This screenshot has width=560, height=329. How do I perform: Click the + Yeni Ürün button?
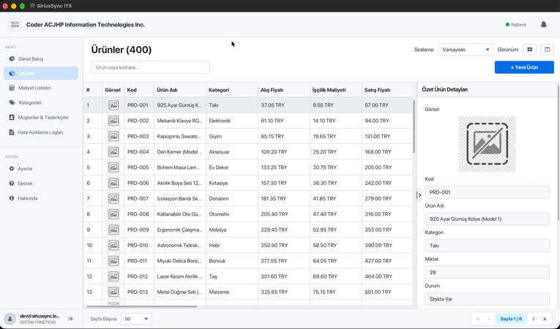(x=524, y=67)
